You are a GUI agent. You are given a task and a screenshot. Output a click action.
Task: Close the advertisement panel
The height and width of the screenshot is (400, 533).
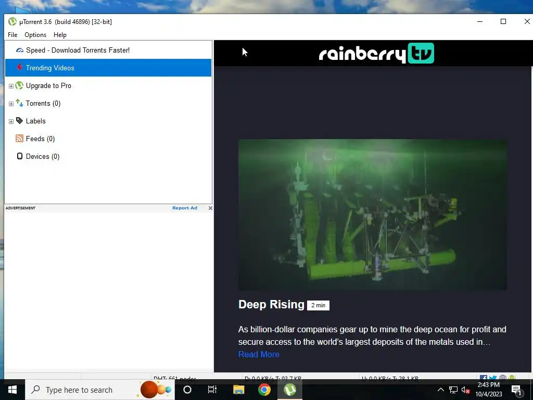point(210,208)
